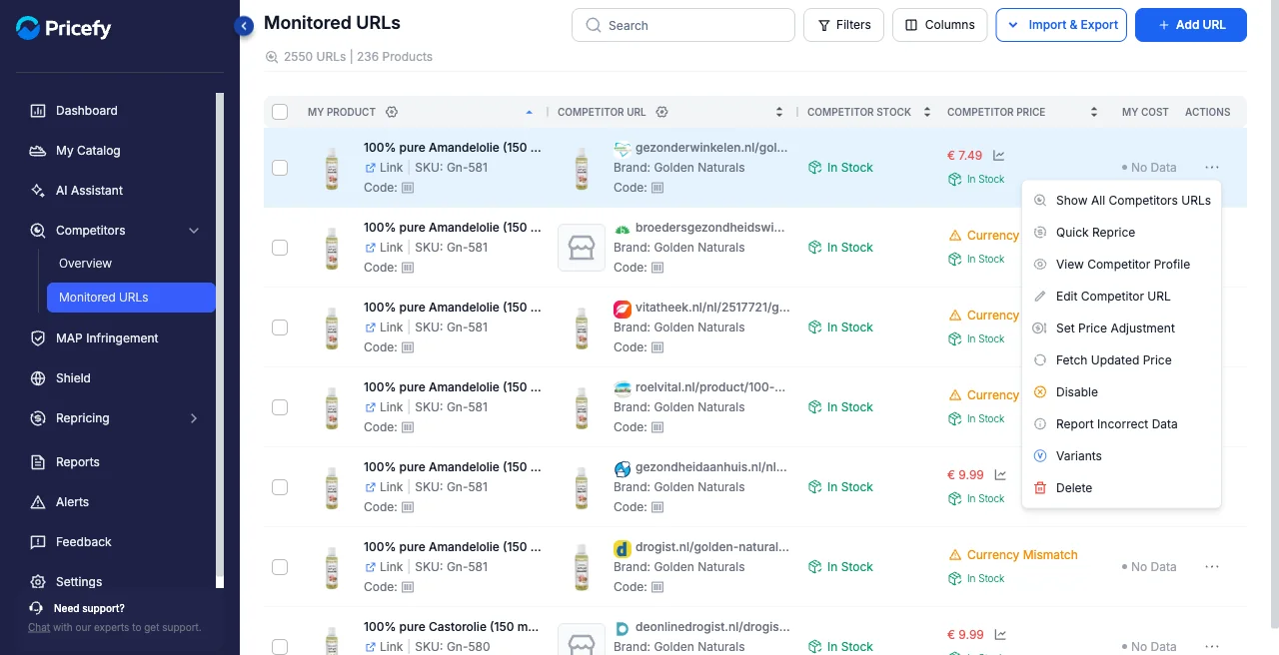Select the gezondheidaanhuis.nl row checkbox
Viewport: 1279px width, 655px height.
(x=280, y=487)
